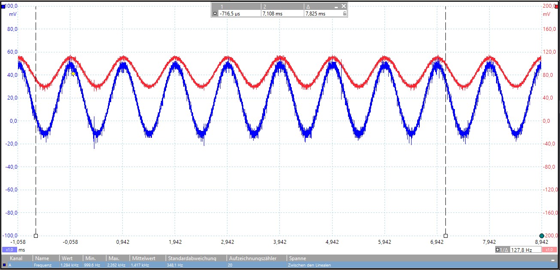Click the Wert column header
Image resolution: width=560 pixels, height=270 pixels.
tap(67, 258)
